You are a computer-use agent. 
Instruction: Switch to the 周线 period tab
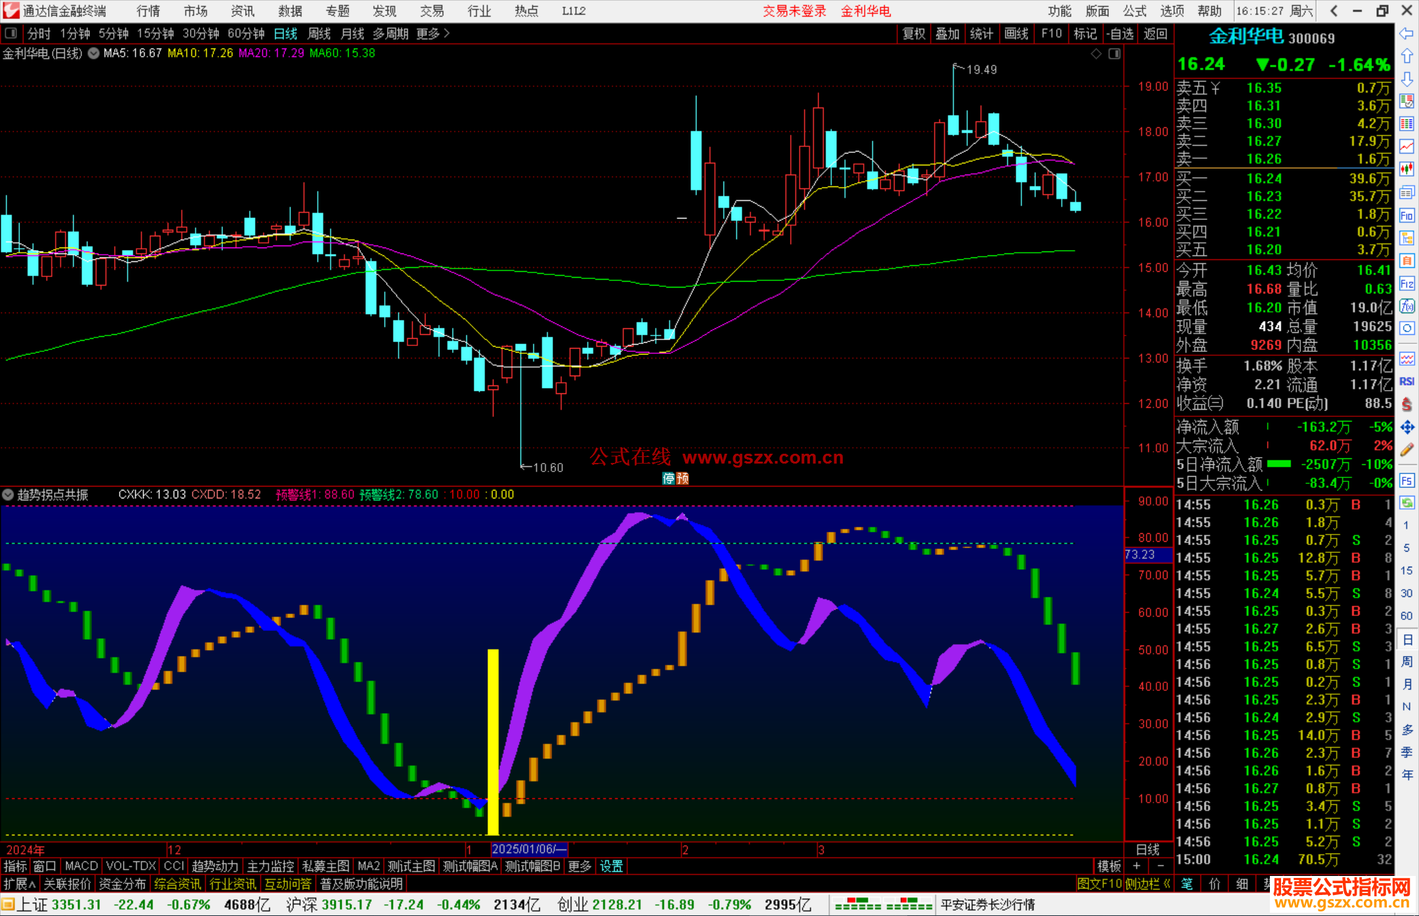coord(319,33)
